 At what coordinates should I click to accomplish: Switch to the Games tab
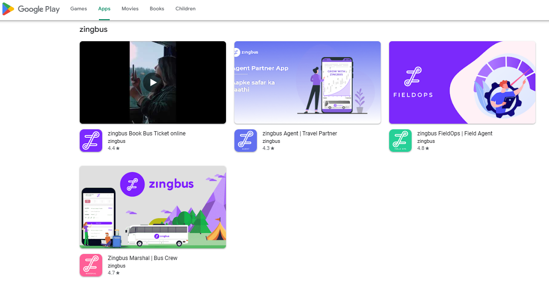click(78, 9)
